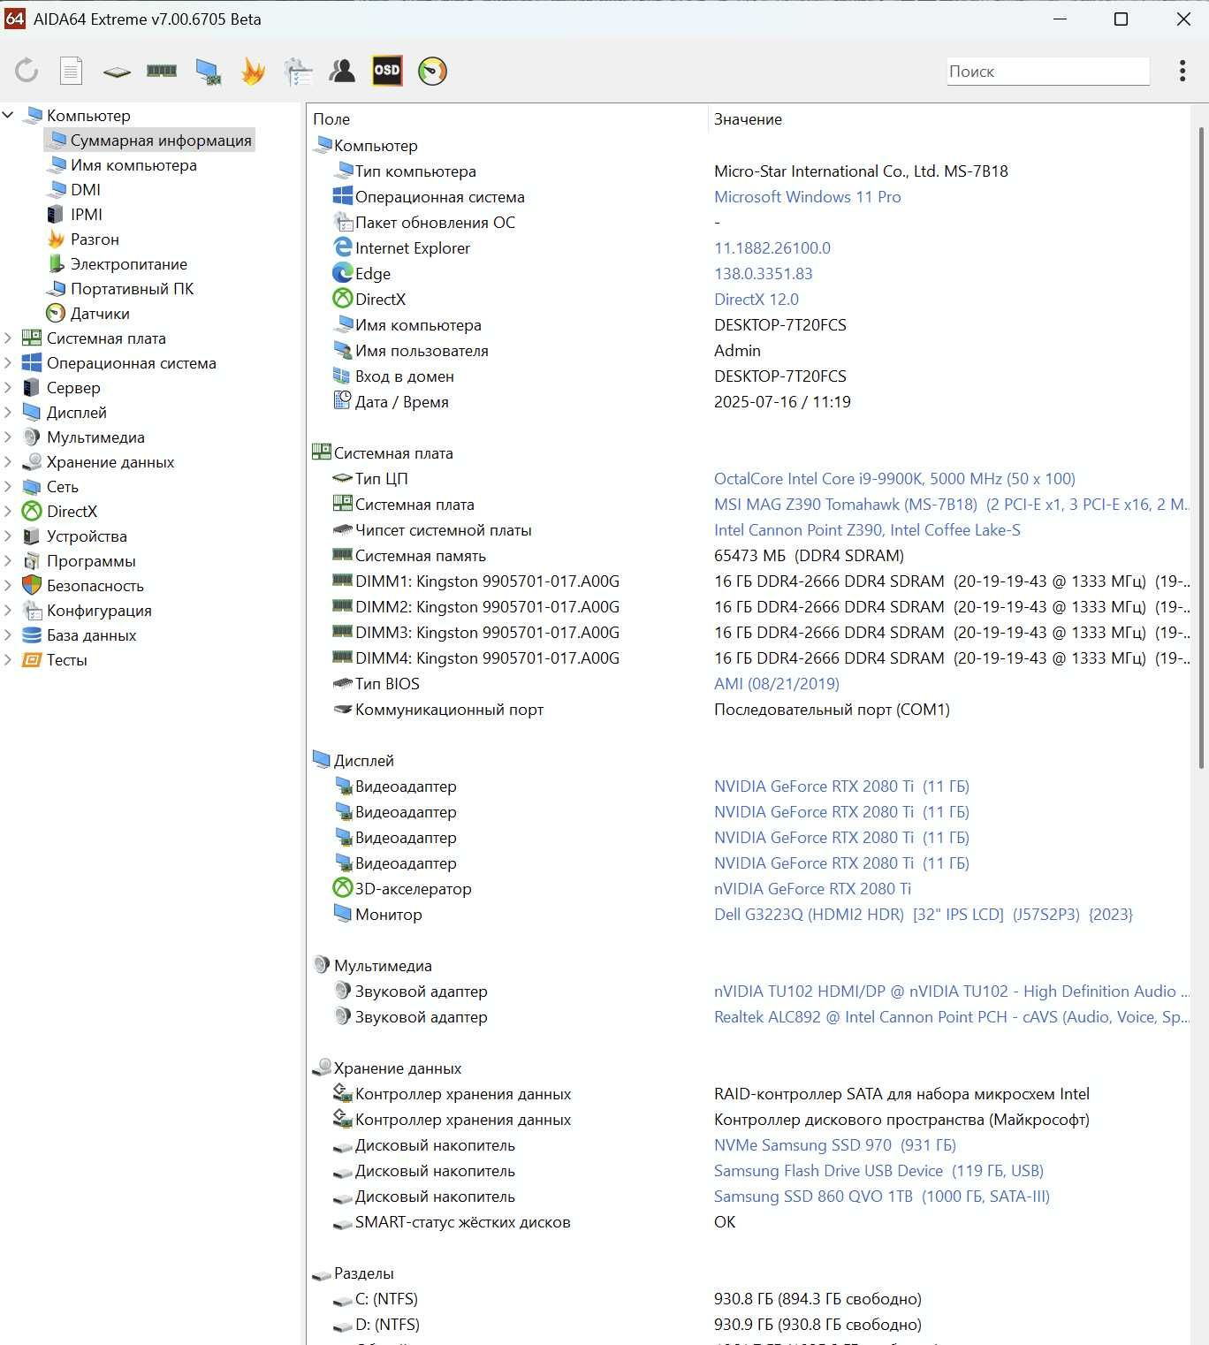Expand the Сеть tree node
Image resolution: width=1209 pixels, height=1345 pixels.
tap(8, 486)
